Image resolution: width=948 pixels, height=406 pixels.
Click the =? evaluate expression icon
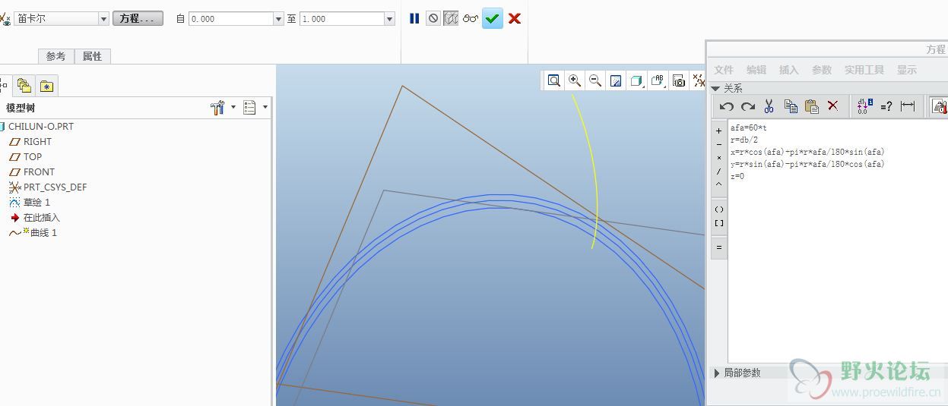pyautogui.click(x=886, y=106)
